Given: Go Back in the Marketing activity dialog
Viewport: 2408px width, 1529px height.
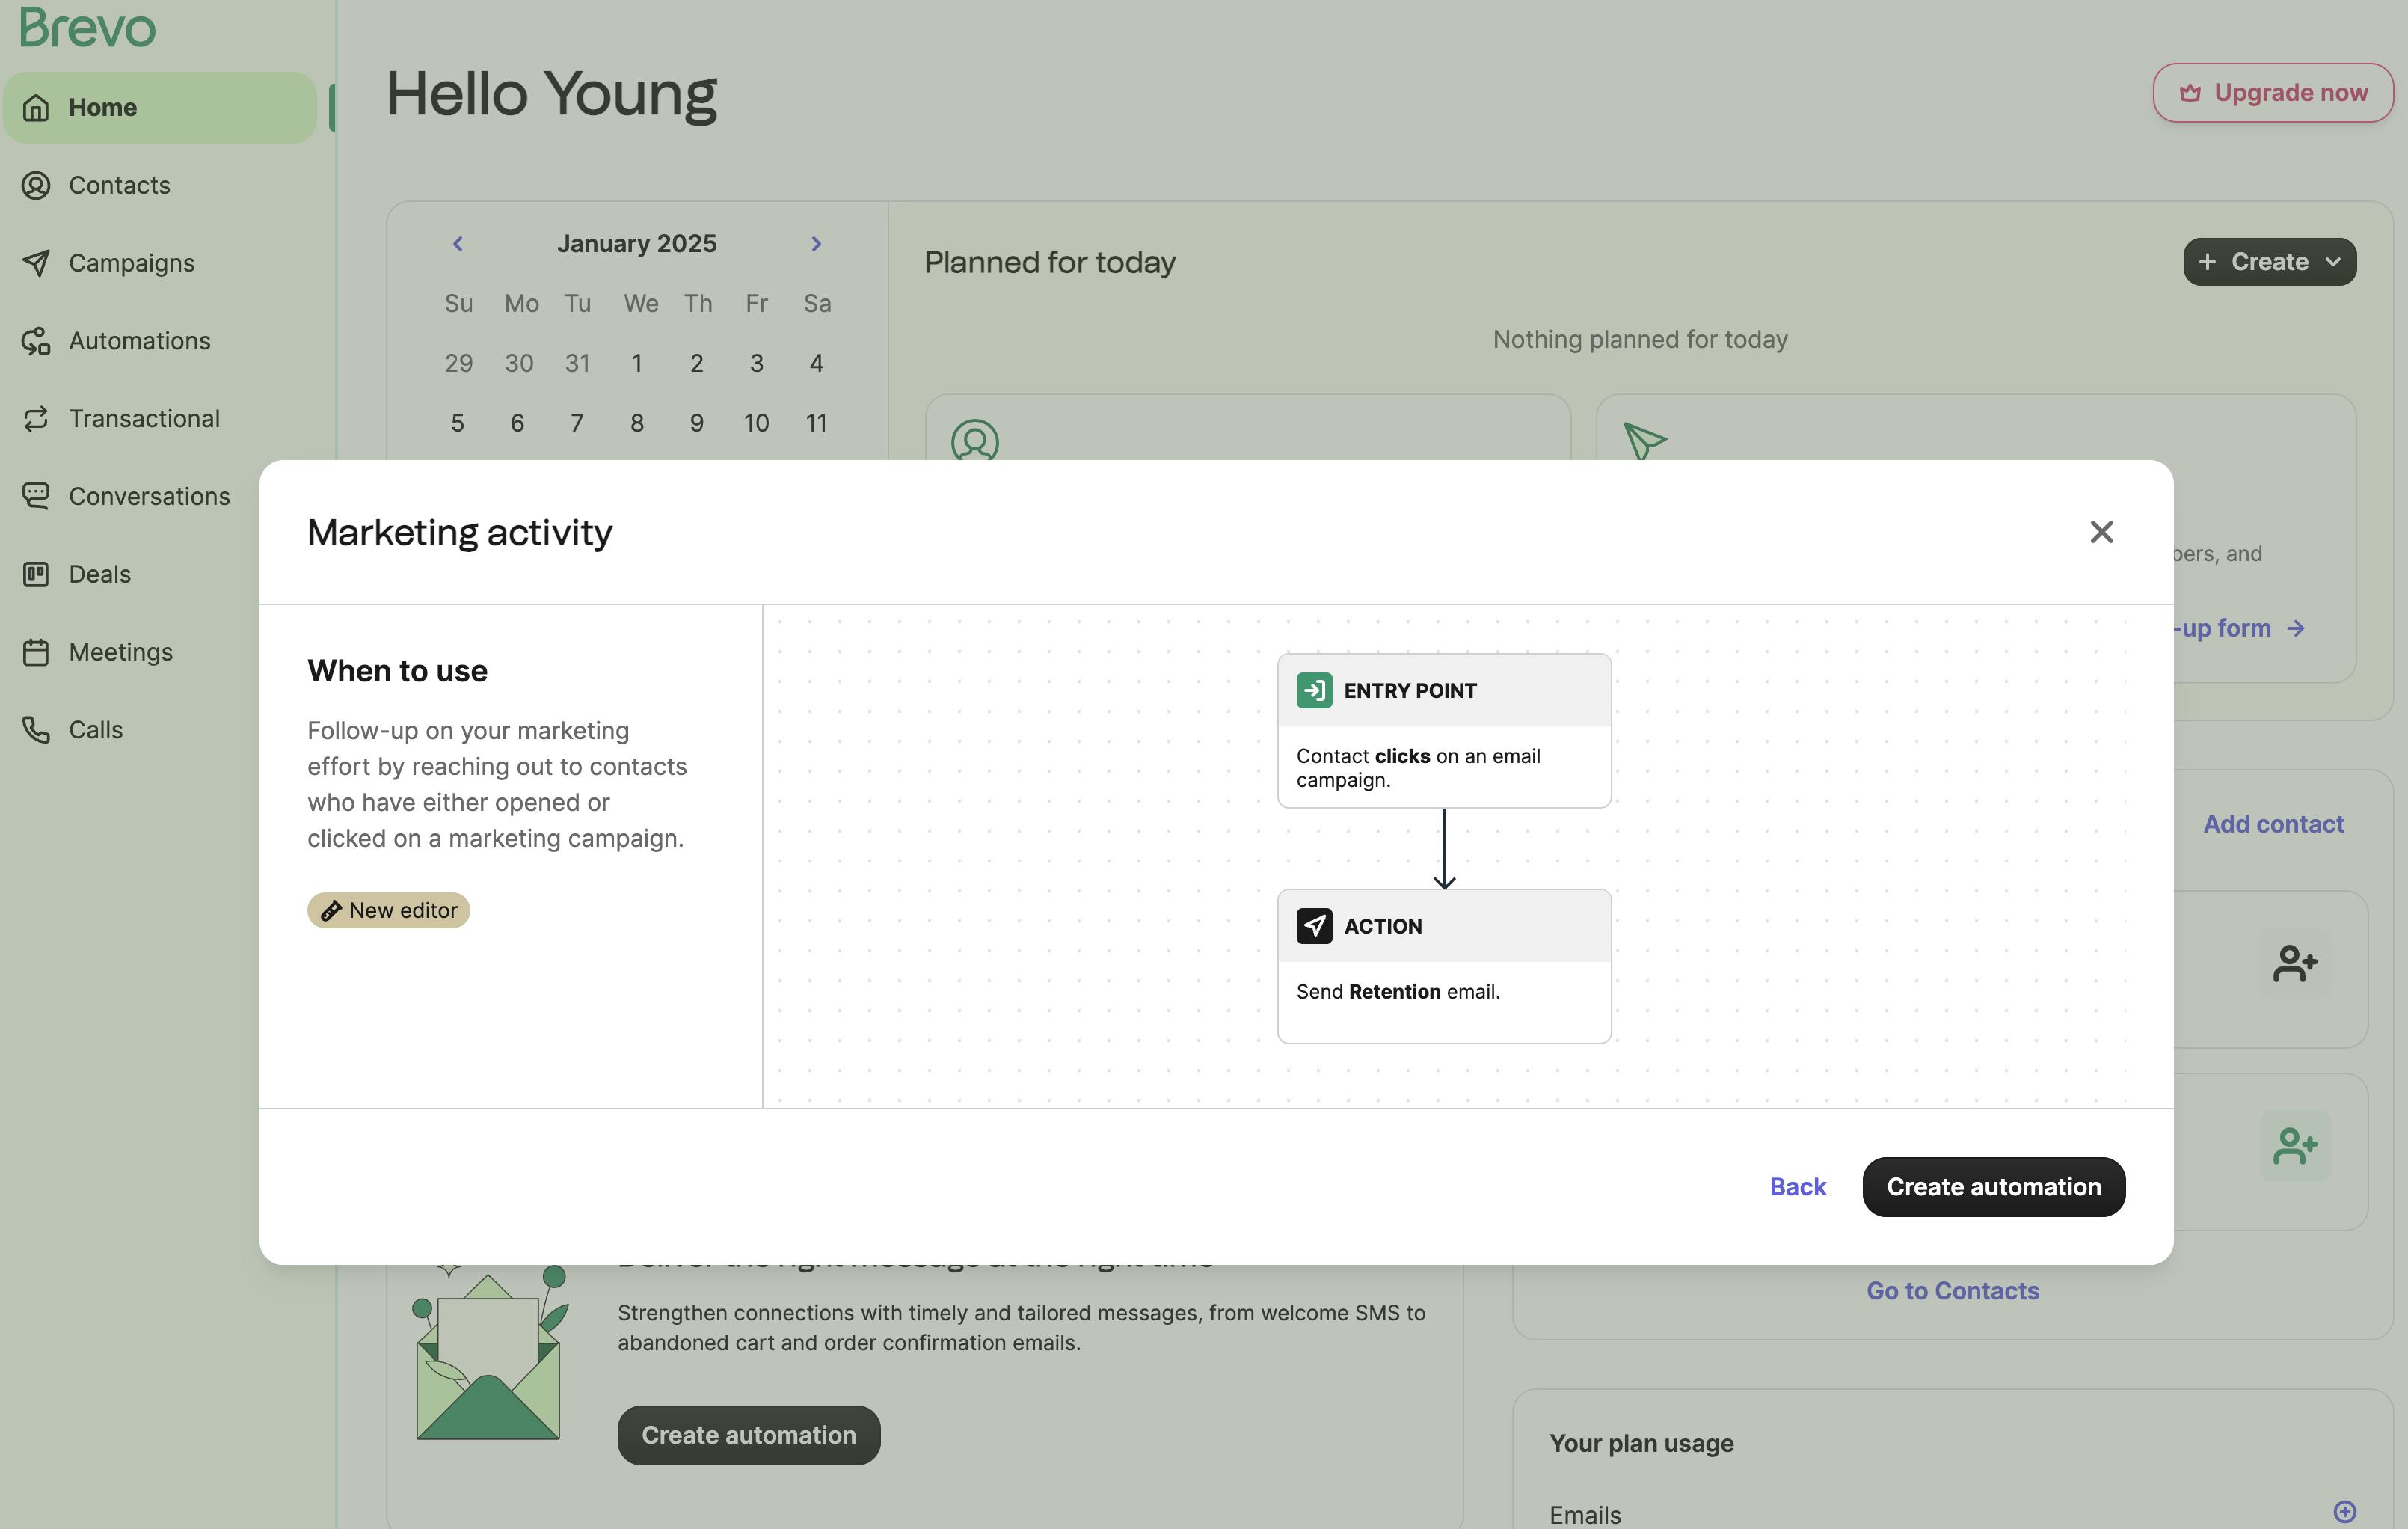Looking at the screenshot, I should pos(1797,1187).
